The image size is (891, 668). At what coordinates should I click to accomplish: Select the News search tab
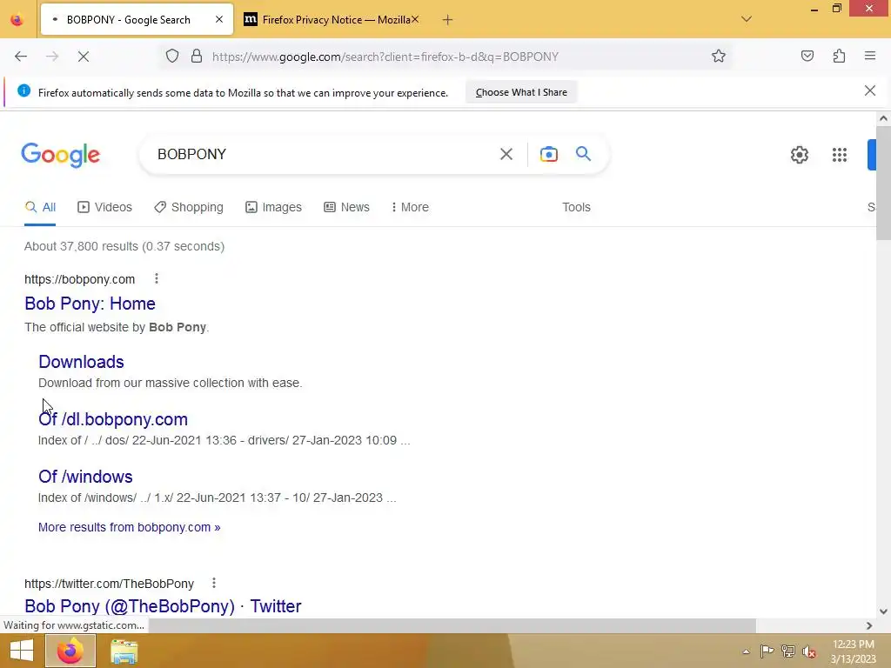click(346, 207)
